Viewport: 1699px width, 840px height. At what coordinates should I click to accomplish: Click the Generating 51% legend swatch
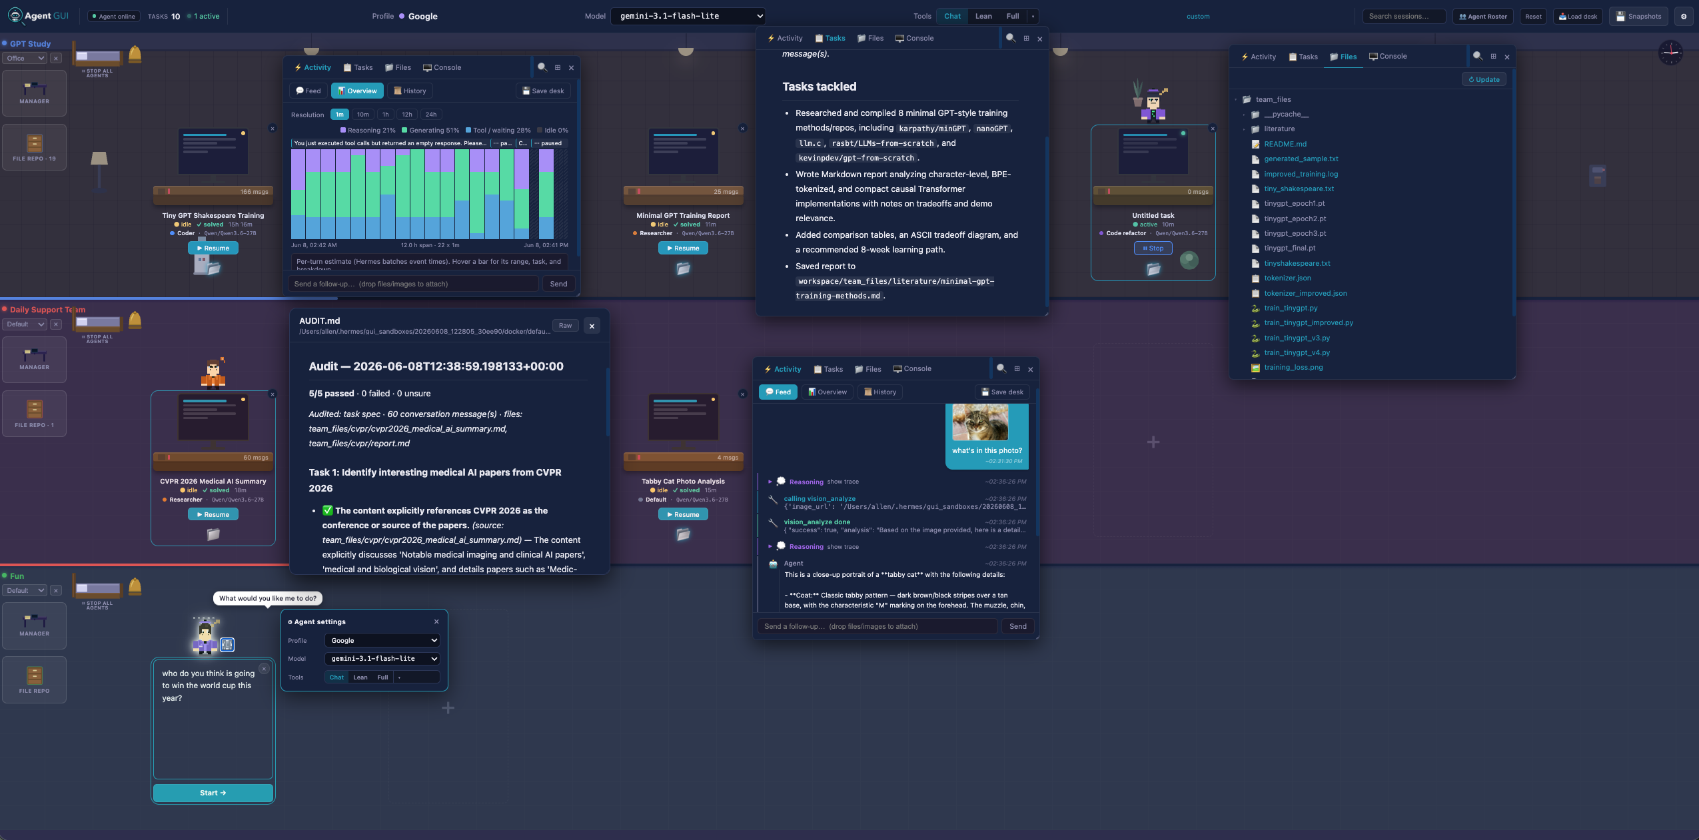(404, 131)
